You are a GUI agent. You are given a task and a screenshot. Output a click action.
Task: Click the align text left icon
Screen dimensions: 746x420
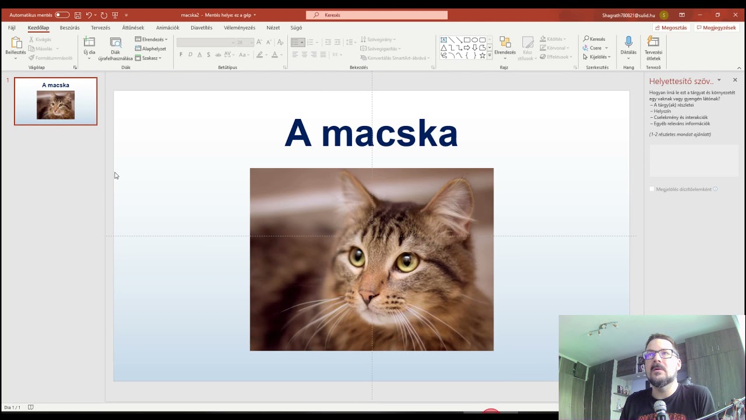[x=295, y=55]
